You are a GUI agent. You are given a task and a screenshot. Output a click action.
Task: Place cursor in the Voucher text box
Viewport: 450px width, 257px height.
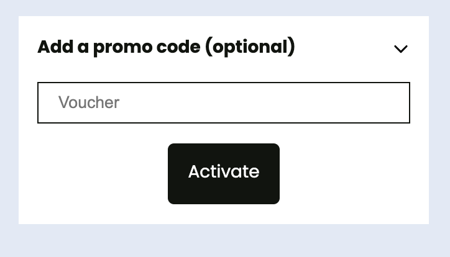[224, 102]
